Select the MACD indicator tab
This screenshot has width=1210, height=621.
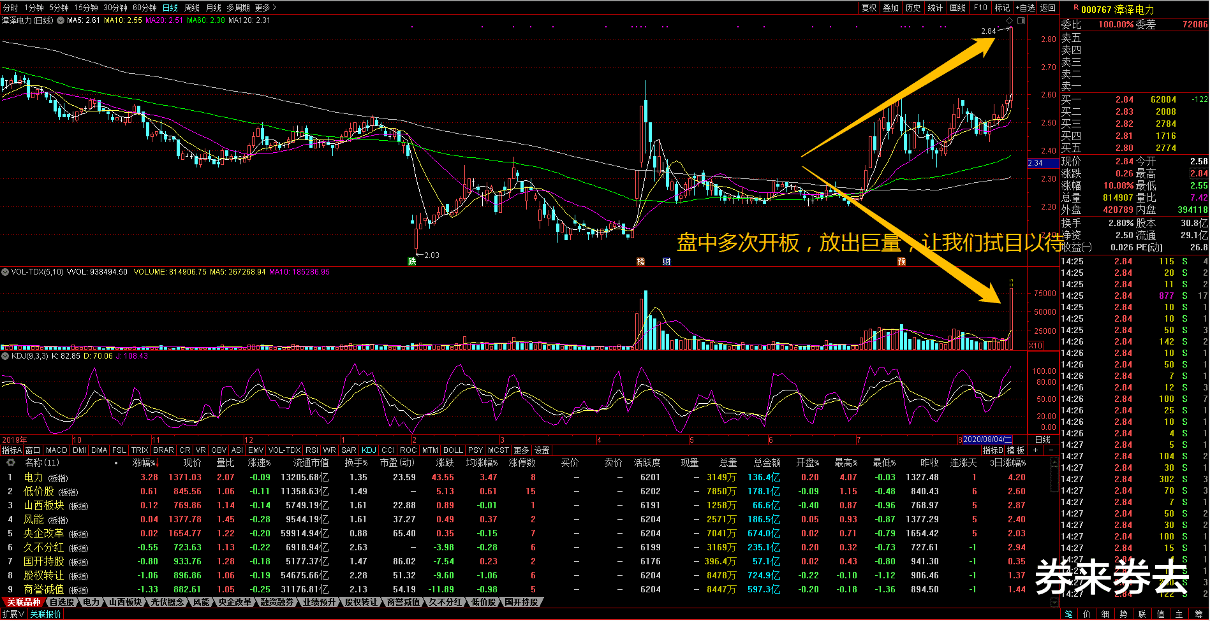click(57, 450)
